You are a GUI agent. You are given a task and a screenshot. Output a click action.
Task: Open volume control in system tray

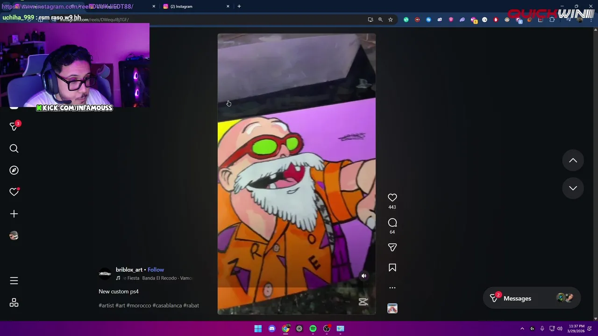point(560,329)
